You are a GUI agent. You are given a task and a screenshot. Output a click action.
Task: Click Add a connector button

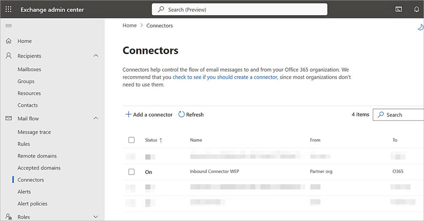coord(149,115)
